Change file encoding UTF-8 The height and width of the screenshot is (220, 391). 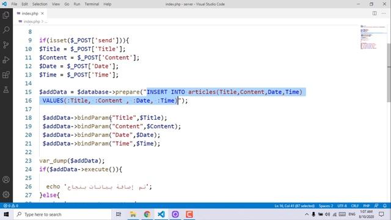(x=342, y=206)
